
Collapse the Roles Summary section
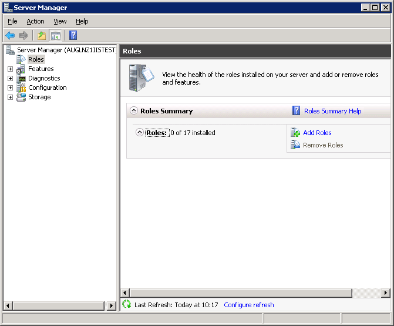coord(134,110)
